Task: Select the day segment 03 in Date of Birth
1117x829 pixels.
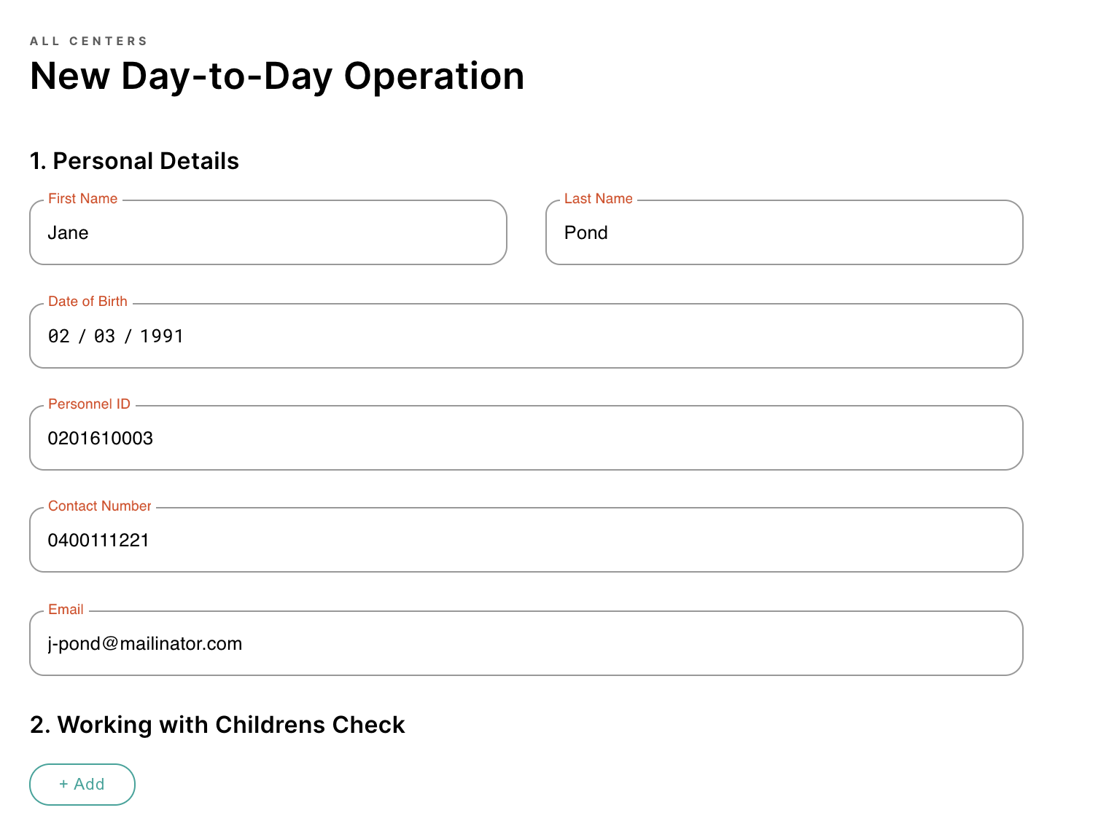Action: click(105, 337)
